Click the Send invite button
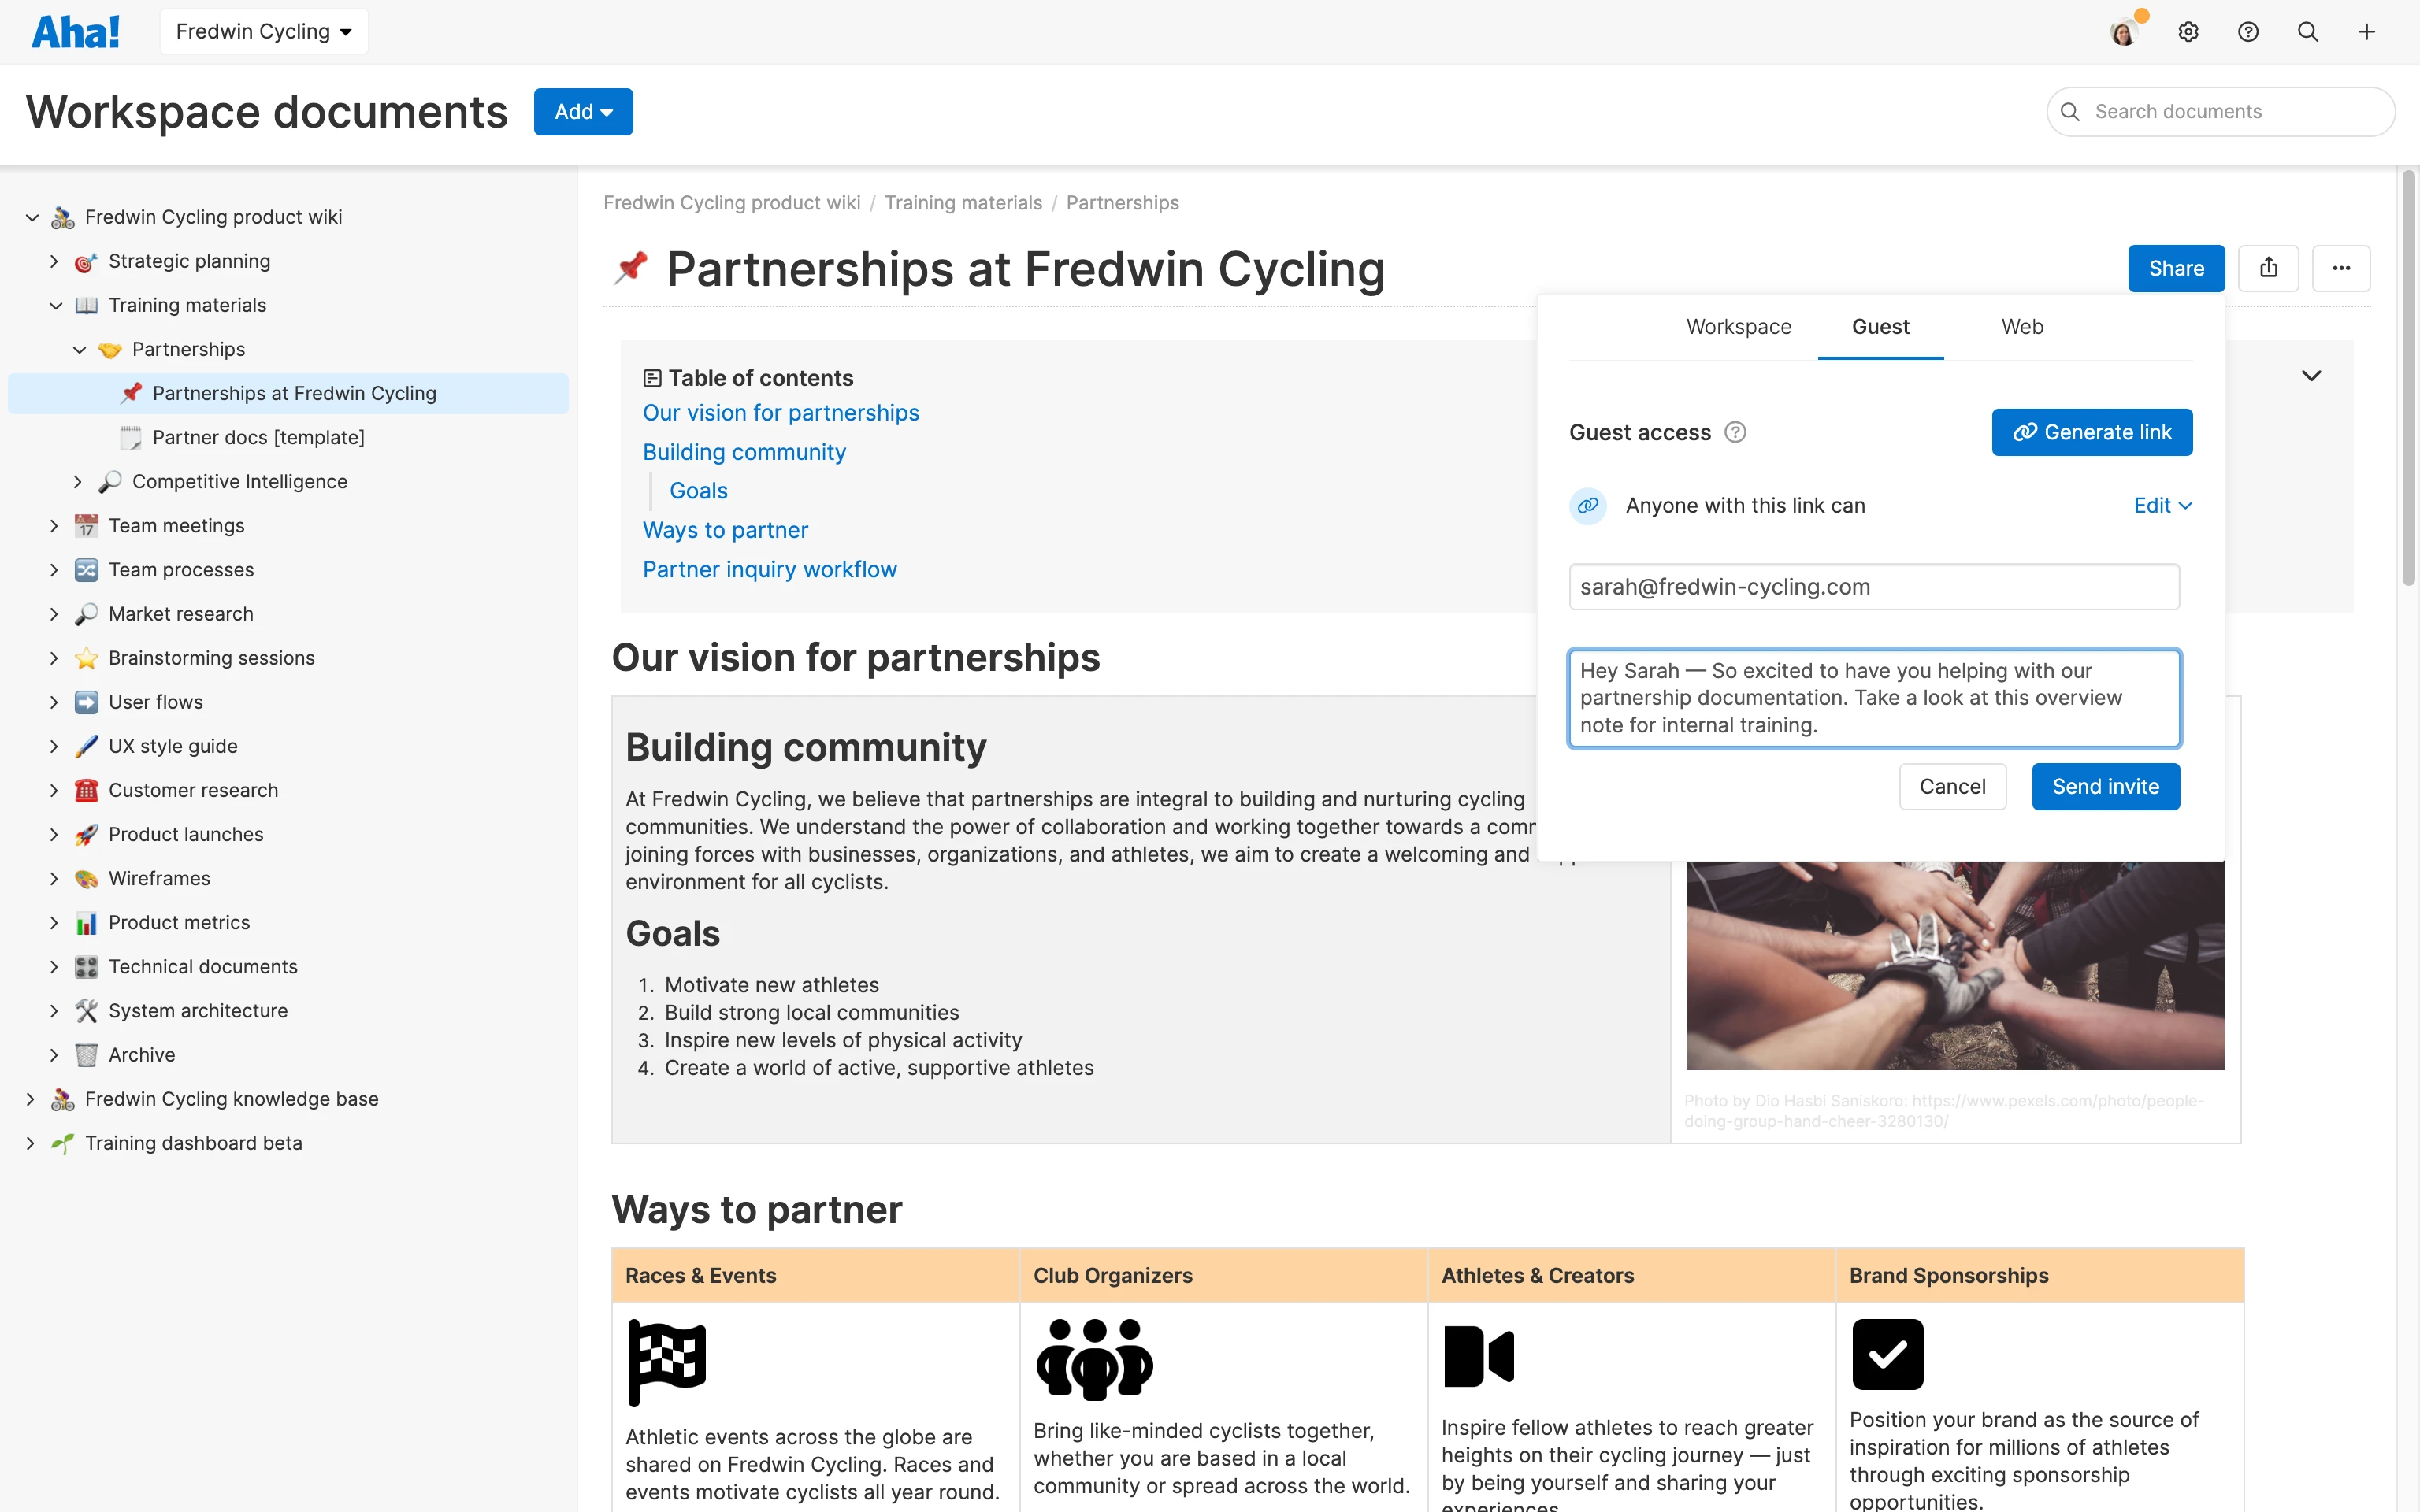Screen dimensions: 2420x1512 [2105, 786]
